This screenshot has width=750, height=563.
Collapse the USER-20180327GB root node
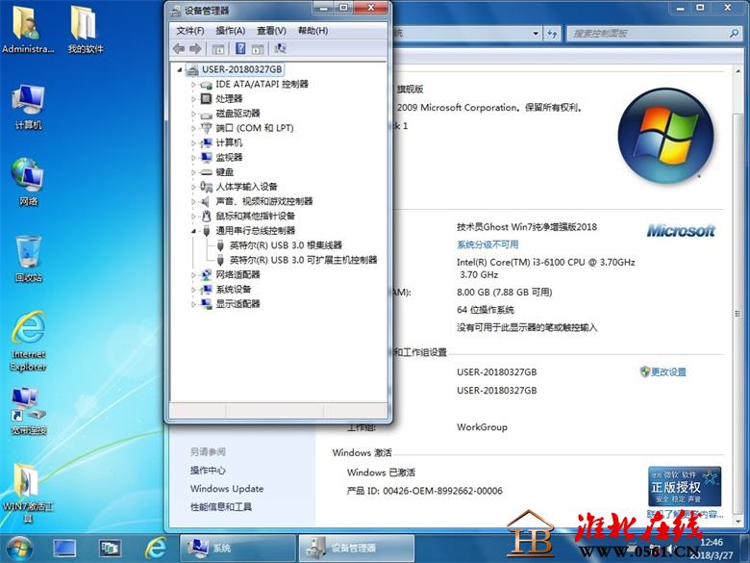(180, 70)
